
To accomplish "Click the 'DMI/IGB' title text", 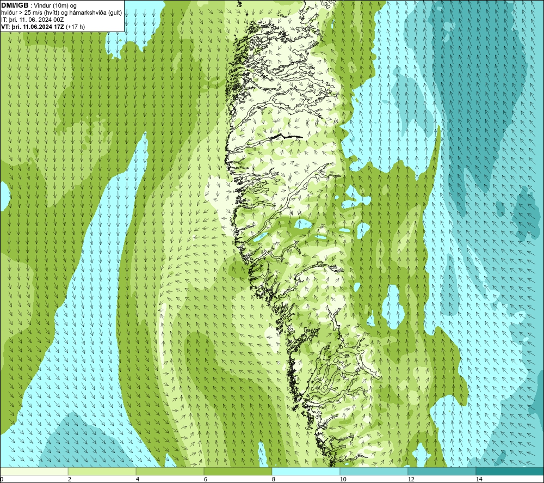I will [15, 5].
